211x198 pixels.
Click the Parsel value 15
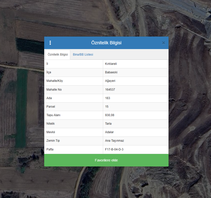point(107,107)
